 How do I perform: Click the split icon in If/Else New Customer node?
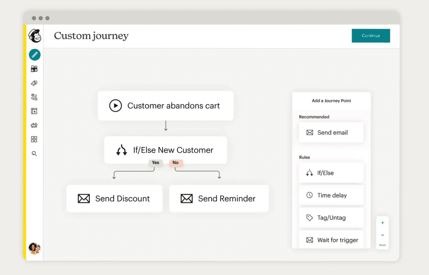122,150
